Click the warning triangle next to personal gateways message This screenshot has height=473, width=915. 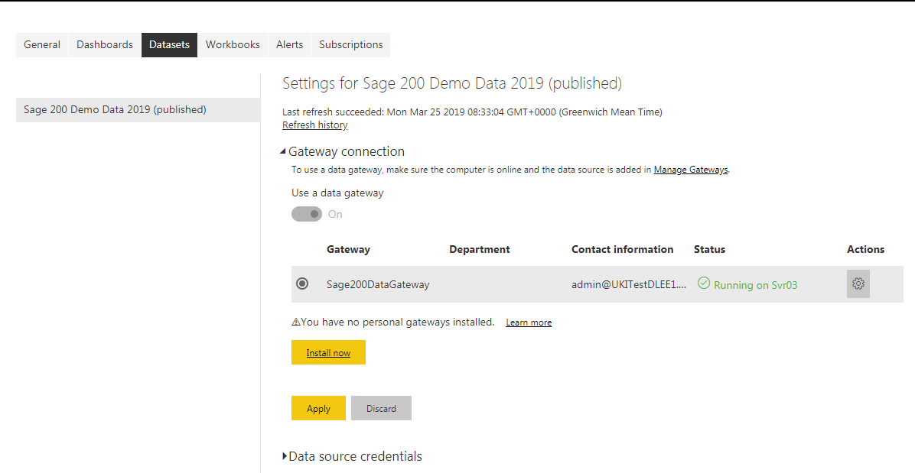(296, 322)
